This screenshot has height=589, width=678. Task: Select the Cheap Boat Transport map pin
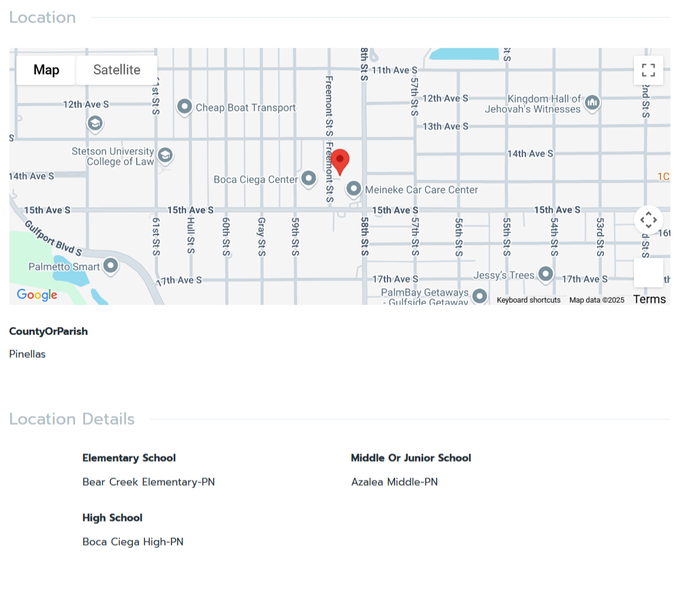coord(185,107)
